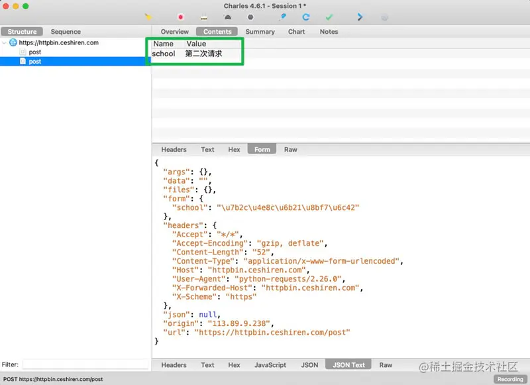Switch to Structure view
The height and width of the screenshot is (385, 530).
[22, 31]
